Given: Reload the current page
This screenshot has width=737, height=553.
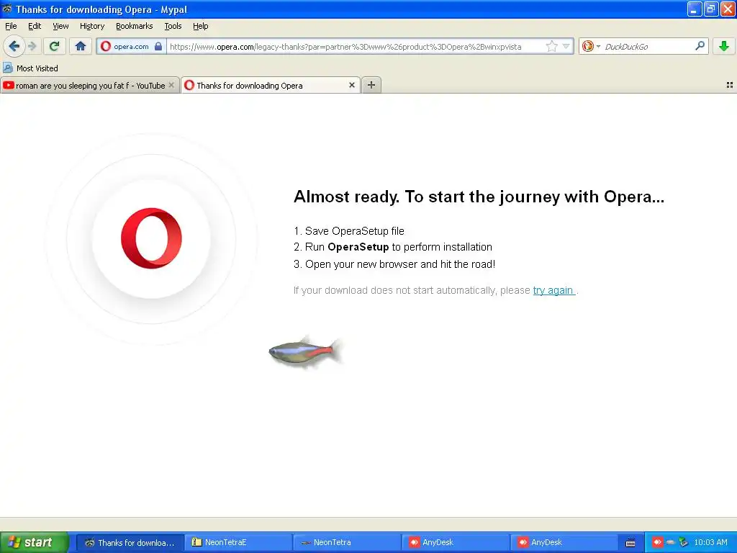Looking at the screenshot, I should 54,46.
